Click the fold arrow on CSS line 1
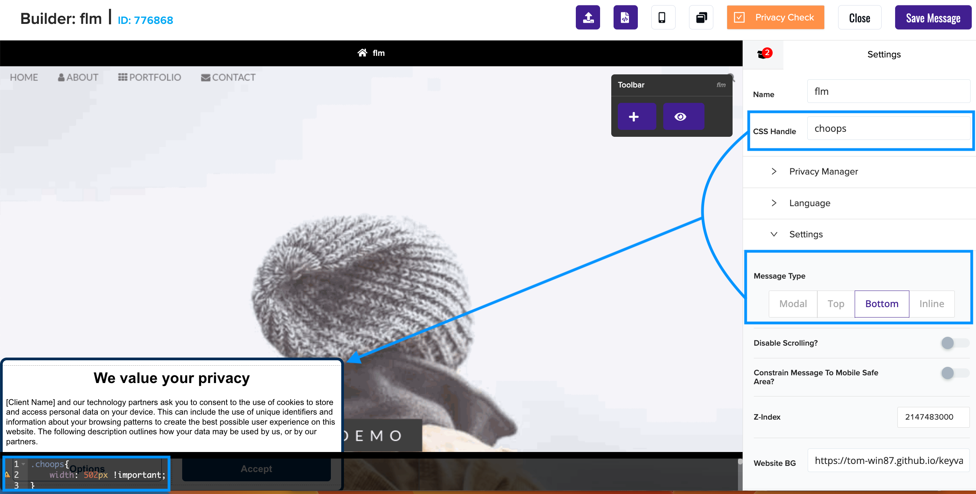The width and height of the screenshot is (976, 494). [23, 464]
